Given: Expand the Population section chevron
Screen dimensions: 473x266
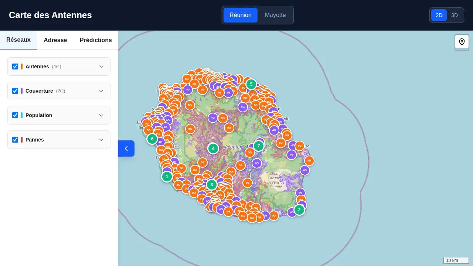Looking at the screenshot, I should (x=101, y=115).
